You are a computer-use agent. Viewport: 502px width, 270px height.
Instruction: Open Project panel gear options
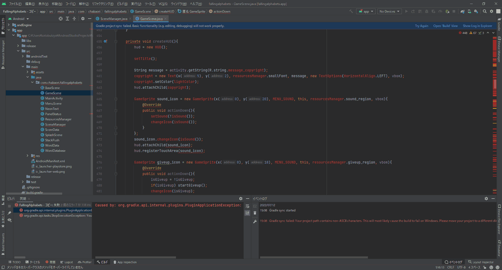tap(82, 18)
